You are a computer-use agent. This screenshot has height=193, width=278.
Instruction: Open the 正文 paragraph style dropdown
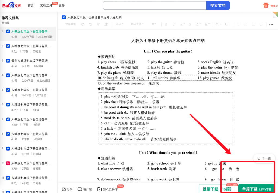pos(119,24)
